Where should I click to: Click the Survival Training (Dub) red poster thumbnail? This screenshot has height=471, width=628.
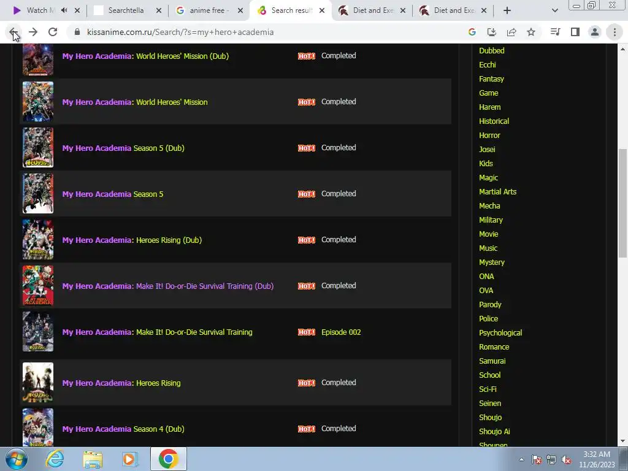[x=38, y=286]
